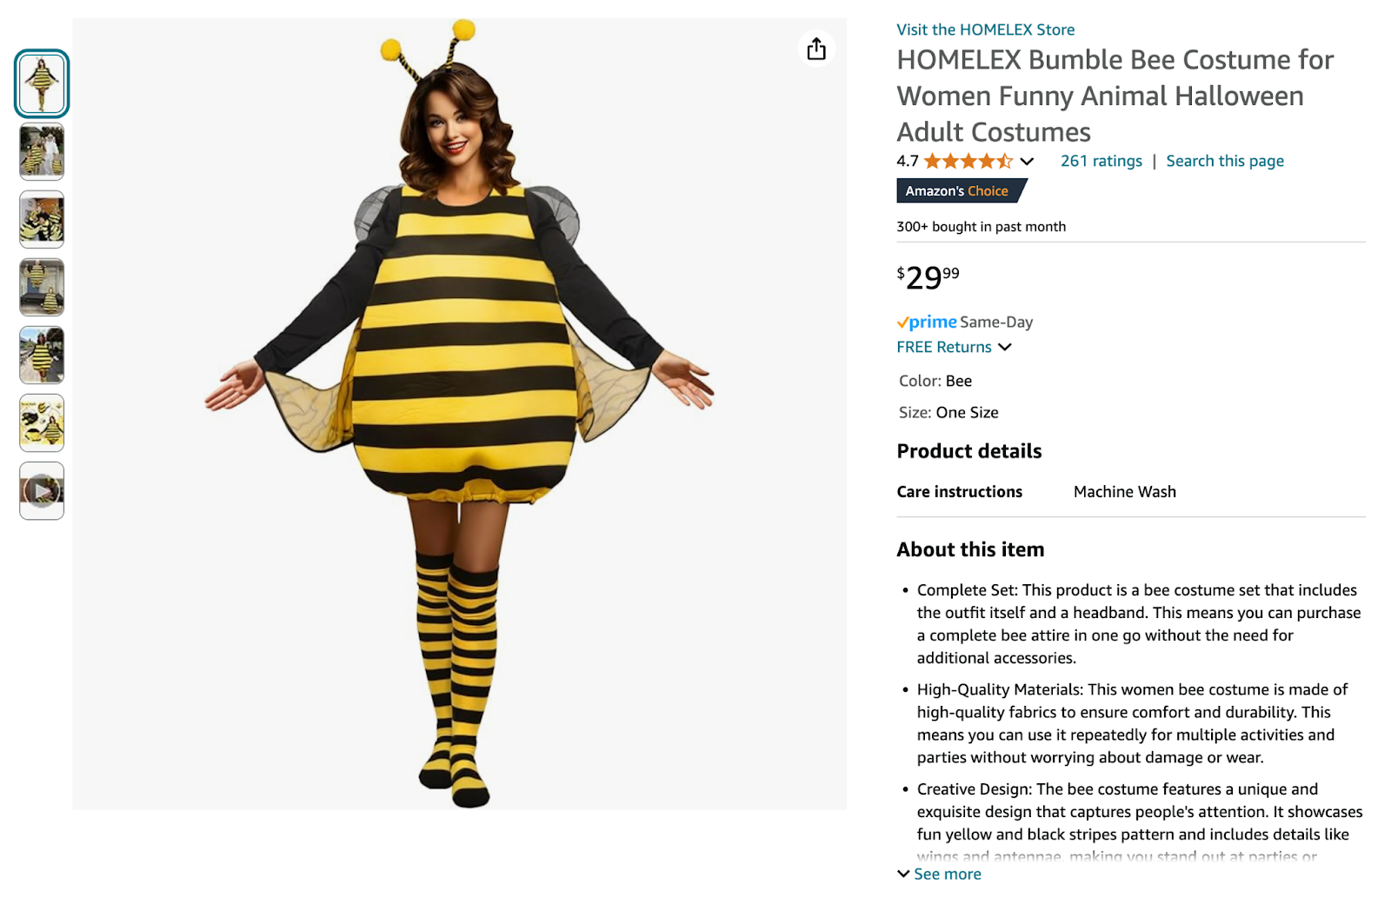This screenshot has height=898, width=1391.
Task: Select the Bee color option
Action: coord(958,381)
